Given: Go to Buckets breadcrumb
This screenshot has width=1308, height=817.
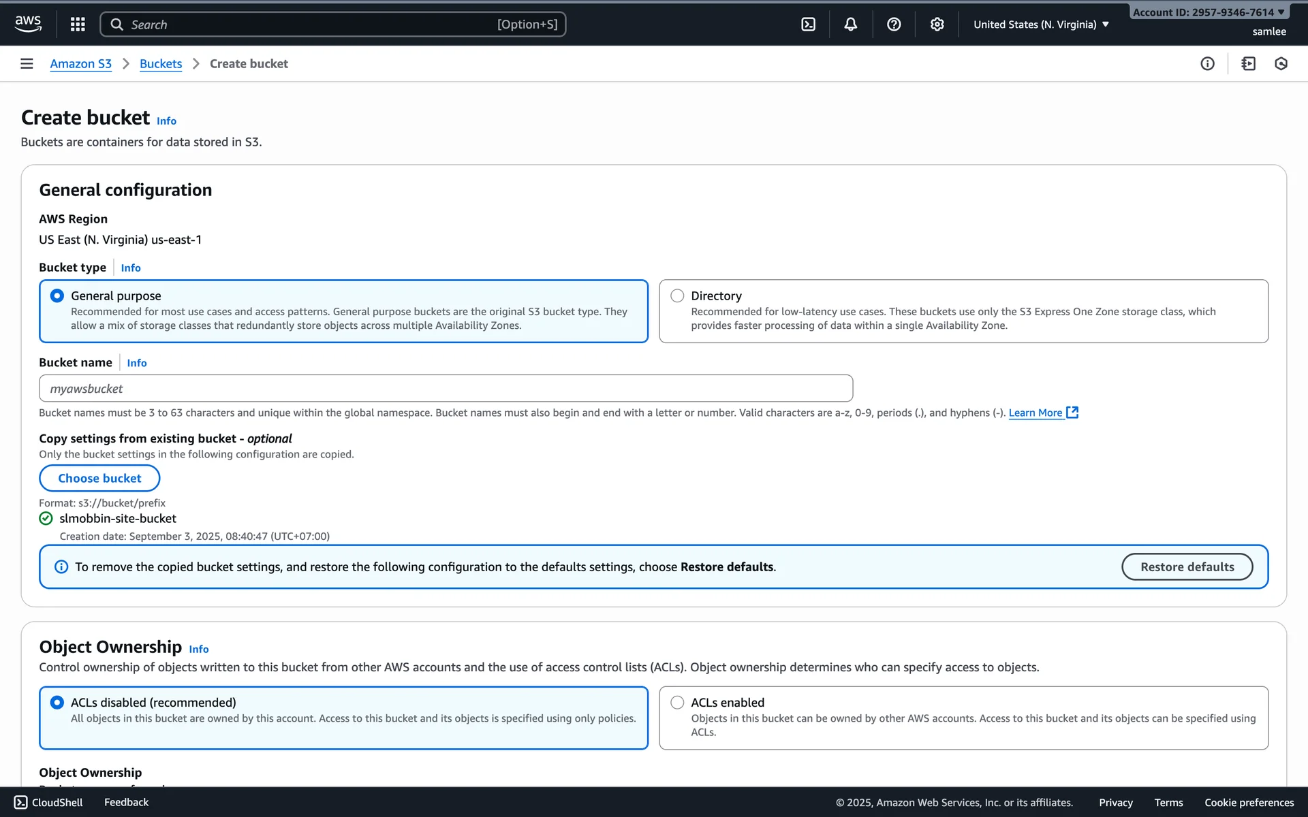Looking at the screenshot, I should click(x=161, y=63).
